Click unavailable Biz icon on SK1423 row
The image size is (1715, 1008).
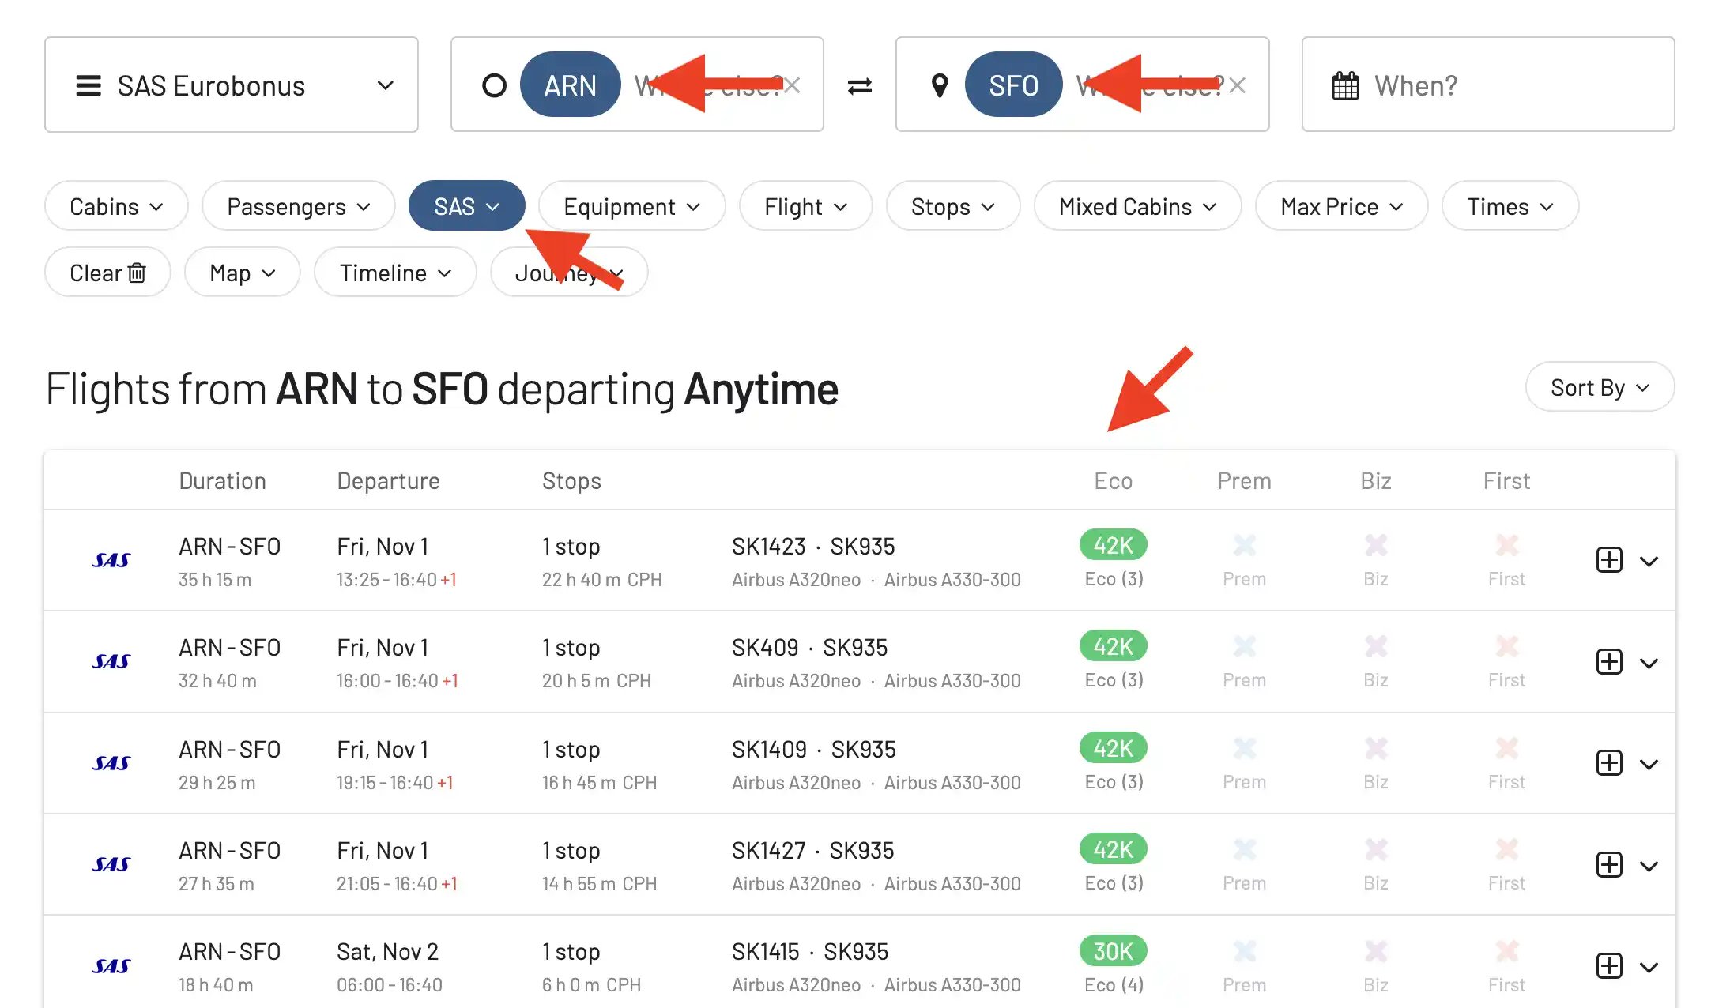1375,545
